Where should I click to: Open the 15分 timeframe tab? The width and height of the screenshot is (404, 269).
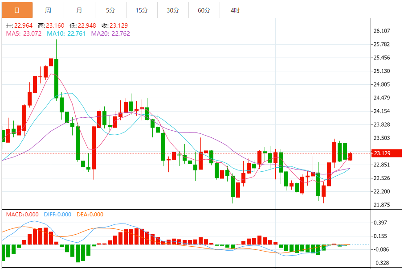pos(142,10)
